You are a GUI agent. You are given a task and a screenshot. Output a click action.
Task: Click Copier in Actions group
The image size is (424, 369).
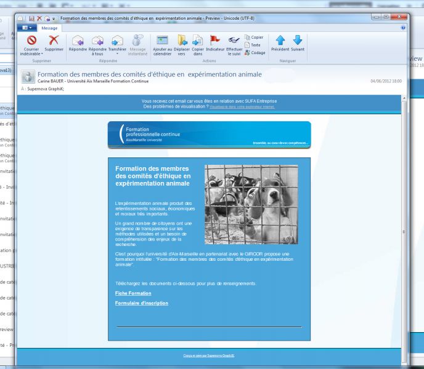(x=254, y=38)
